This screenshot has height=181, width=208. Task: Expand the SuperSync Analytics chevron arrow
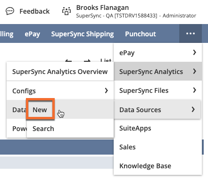(x=195, y=71)
